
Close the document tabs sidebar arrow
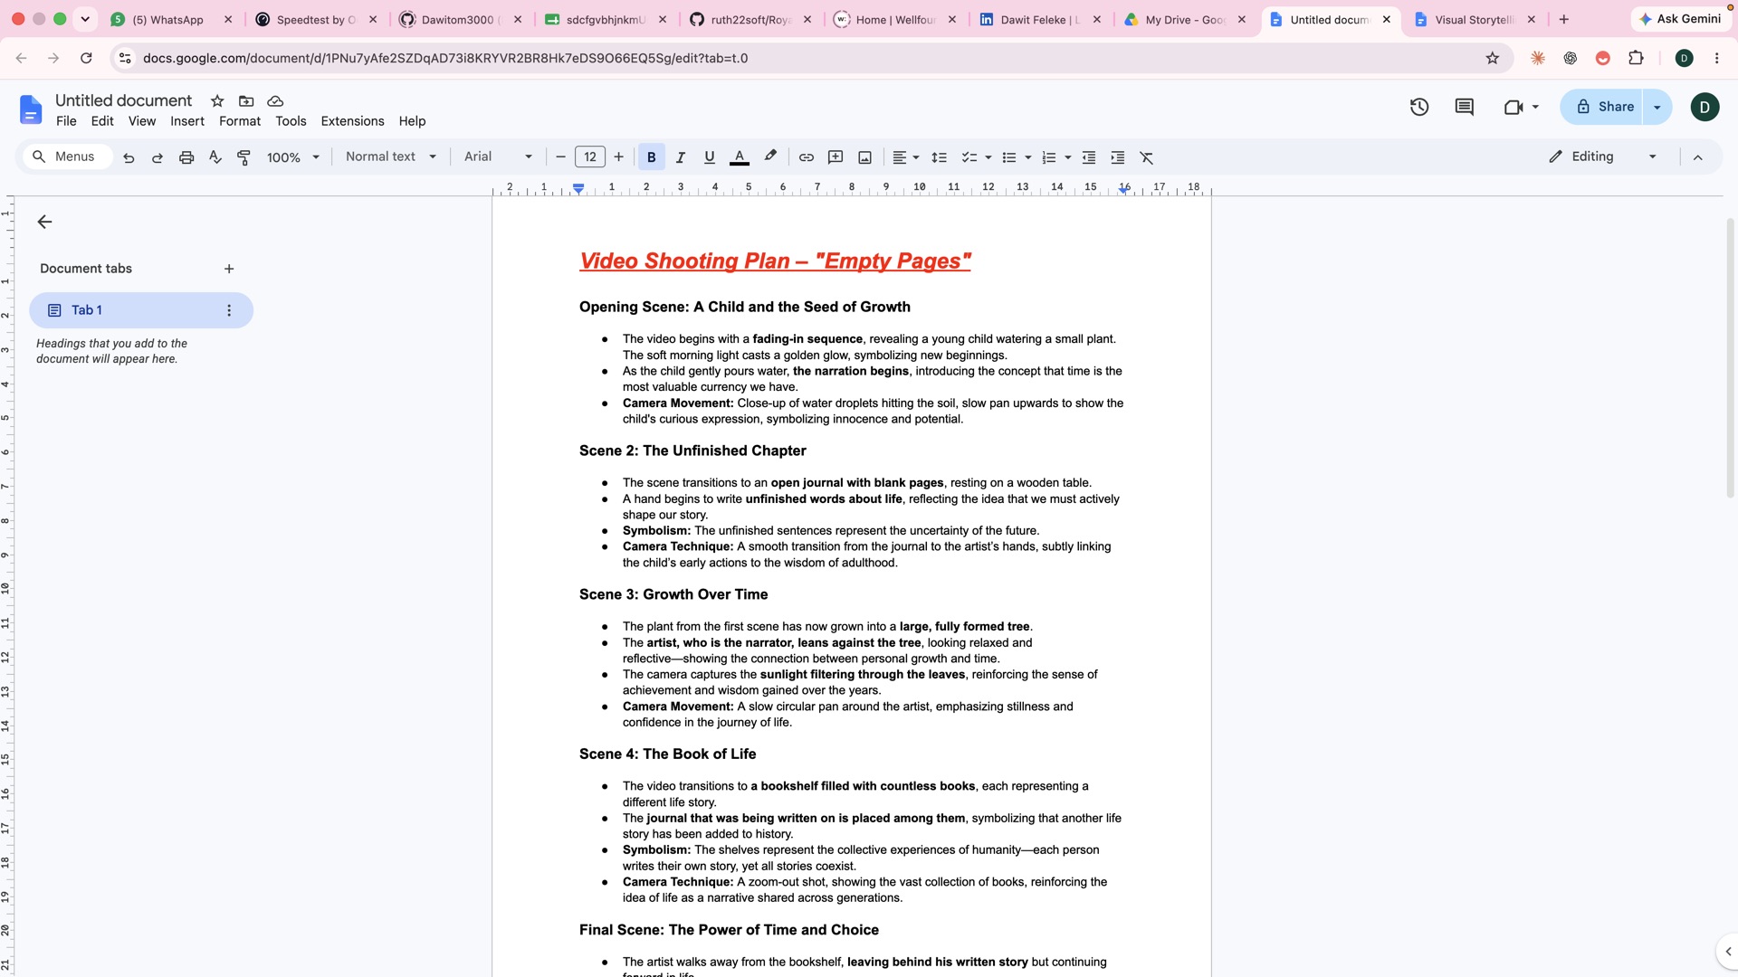(x=44, y=222)
